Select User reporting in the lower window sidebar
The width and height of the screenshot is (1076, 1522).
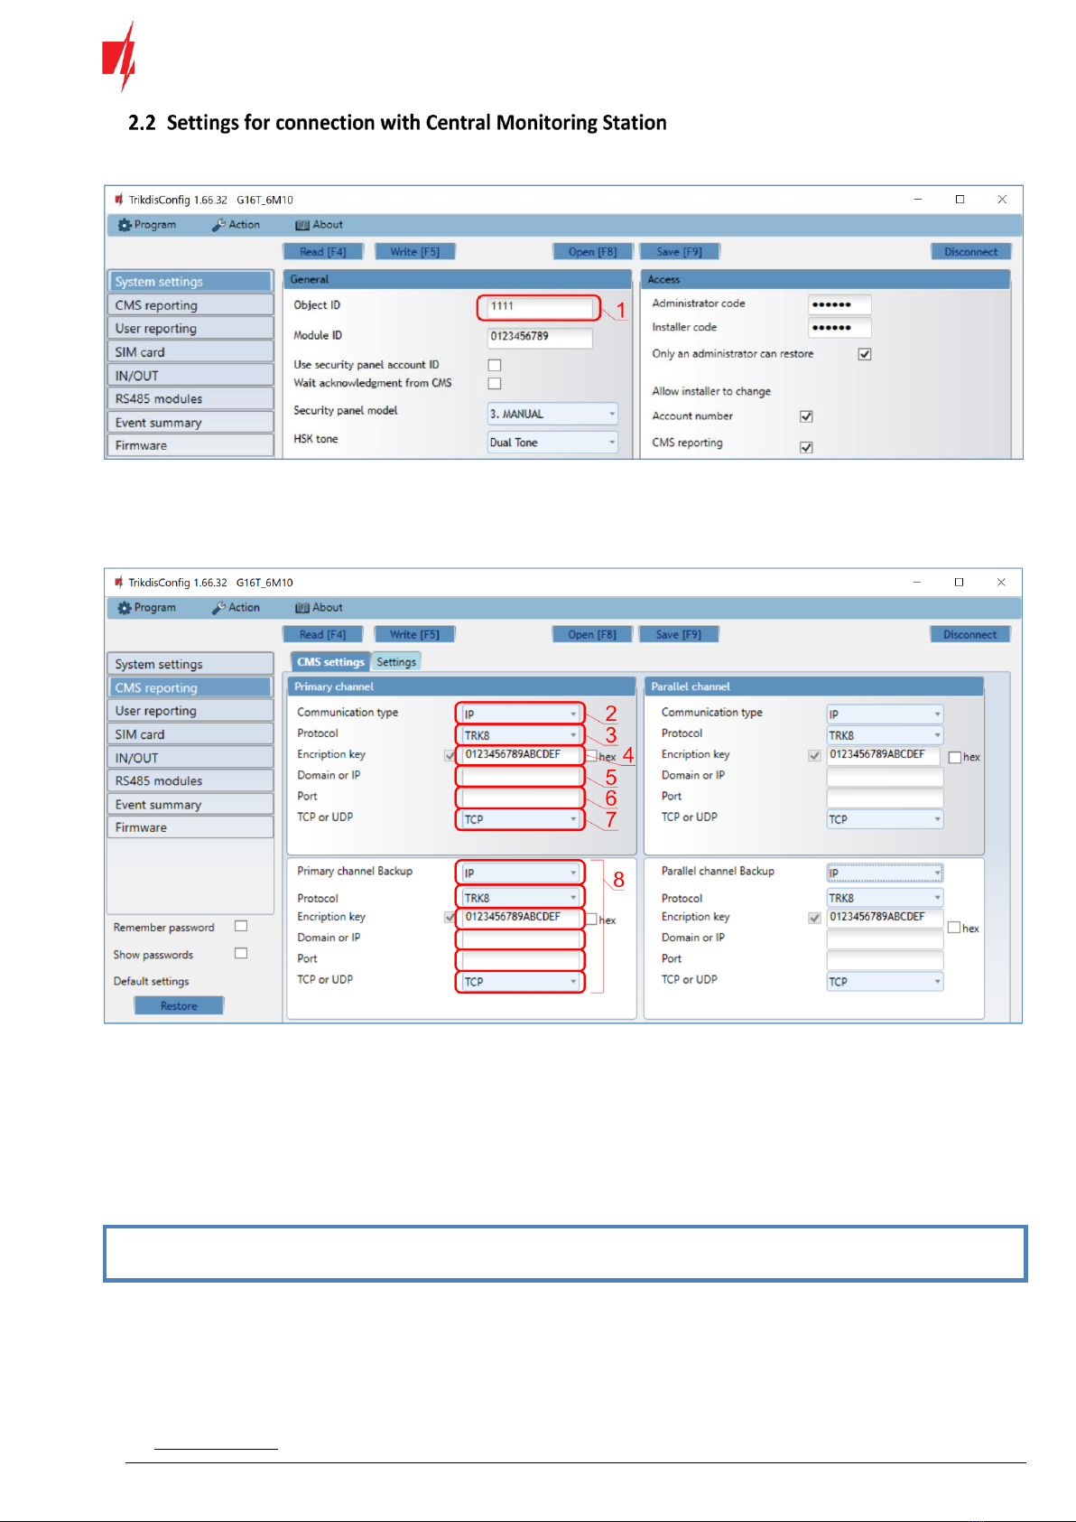(x=190, y=711)
